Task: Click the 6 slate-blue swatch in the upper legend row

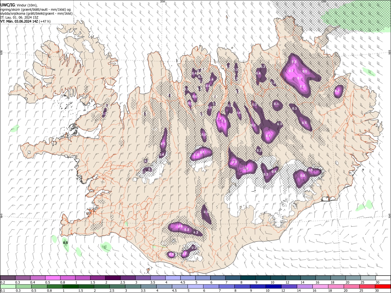Action: (x=218, y=278)
